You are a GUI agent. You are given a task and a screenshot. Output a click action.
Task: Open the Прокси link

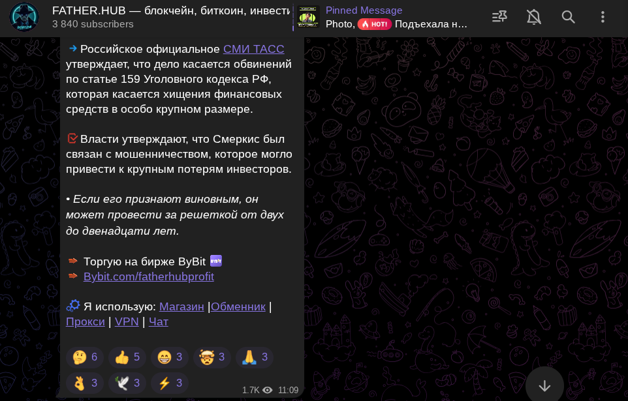click(86, 321)
